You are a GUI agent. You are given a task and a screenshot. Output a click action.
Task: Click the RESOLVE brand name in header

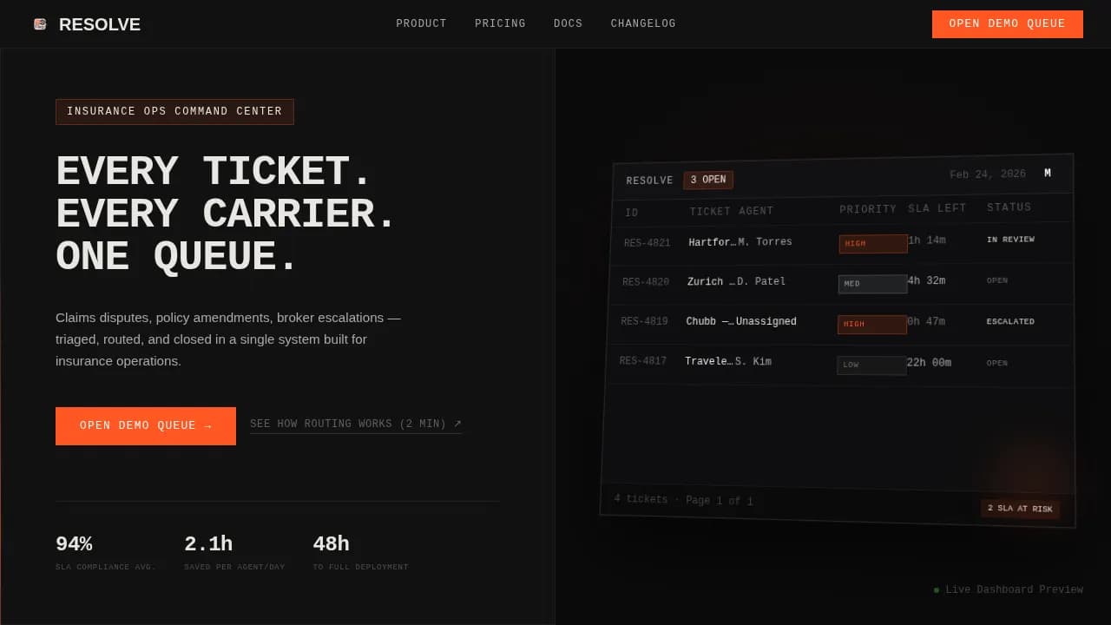100,24
